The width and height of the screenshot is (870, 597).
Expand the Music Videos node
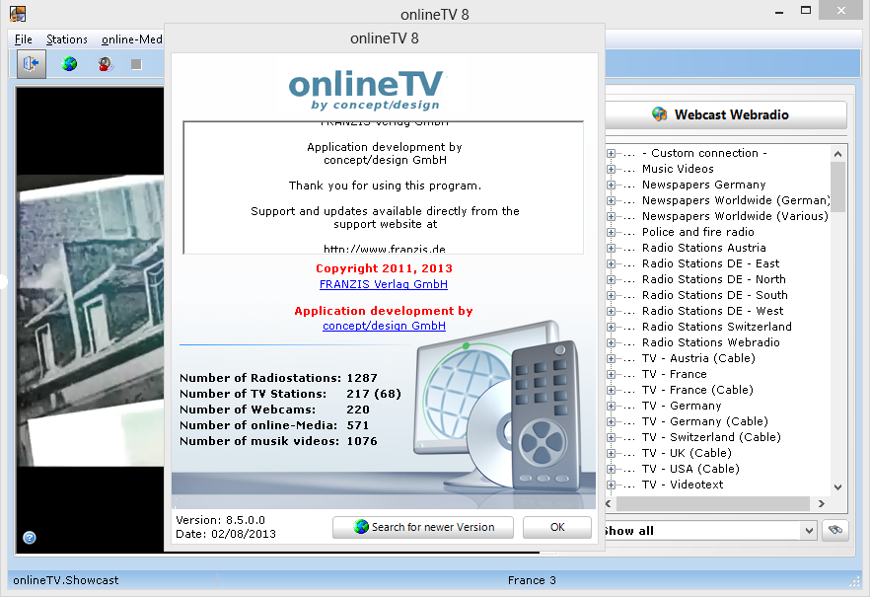pyautogui.click(x=611, y=169)
